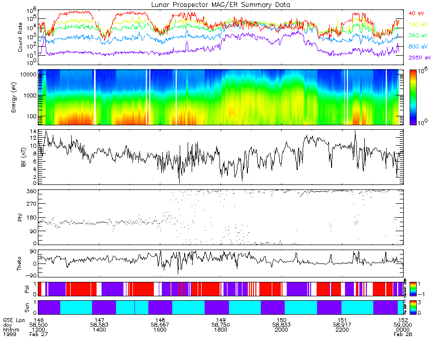448x348 pixels.
Task: Click the GSE longitude value '152'
Action: 403,320
